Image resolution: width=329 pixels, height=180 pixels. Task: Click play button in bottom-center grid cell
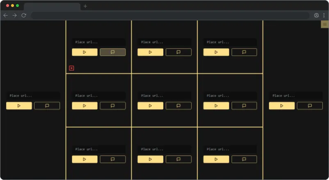[x=150, y=159]
